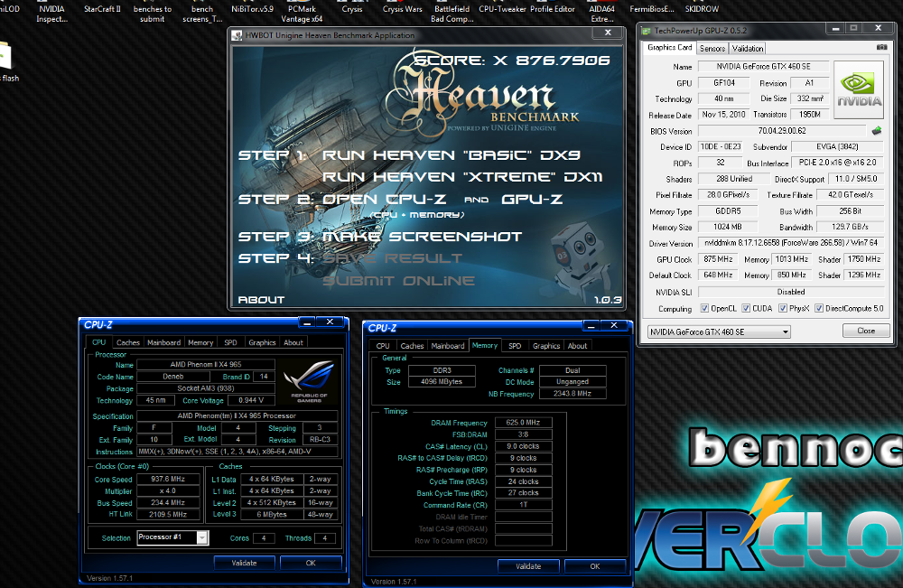
Task: Click OK button in right CPU-Z window
Action: (x=595, y=566)
